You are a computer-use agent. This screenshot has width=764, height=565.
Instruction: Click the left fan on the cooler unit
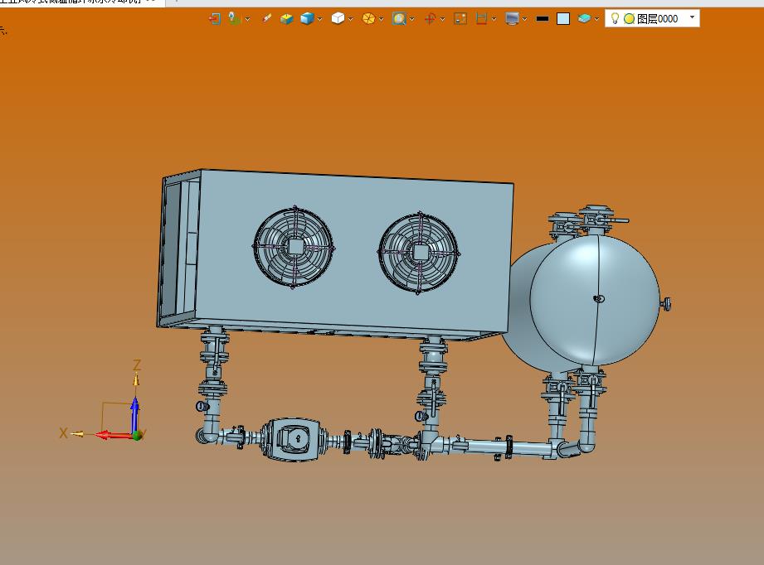tap(294, 246)
